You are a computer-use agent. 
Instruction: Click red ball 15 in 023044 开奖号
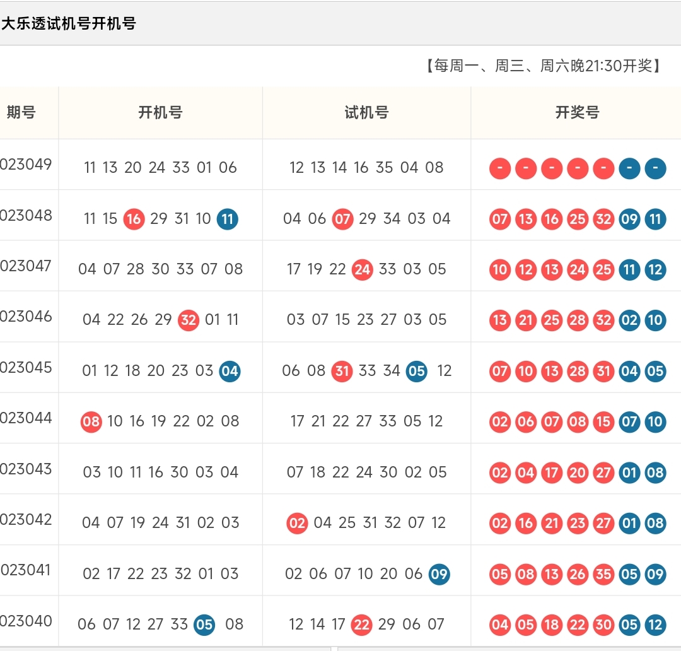[x=603, y=422]
